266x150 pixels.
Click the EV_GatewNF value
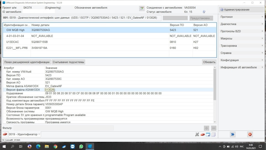coord(53,86)
